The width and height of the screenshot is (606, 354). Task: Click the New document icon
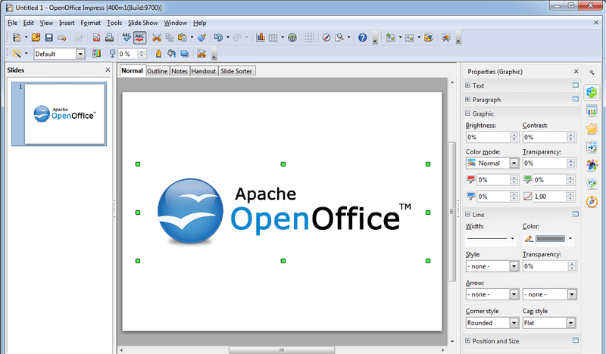point(17,38)
